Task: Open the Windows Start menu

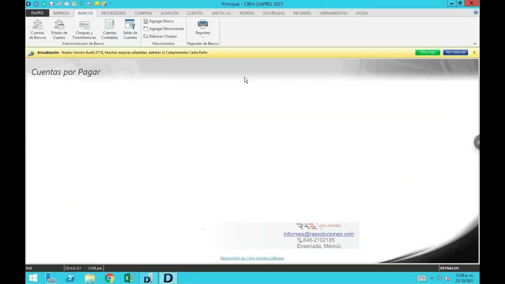Action: 33,278
